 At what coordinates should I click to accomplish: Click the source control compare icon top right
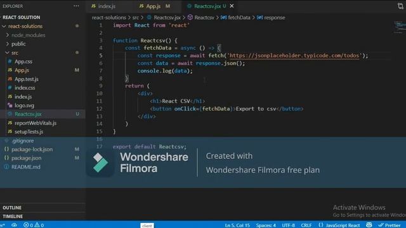click(400, 6)
